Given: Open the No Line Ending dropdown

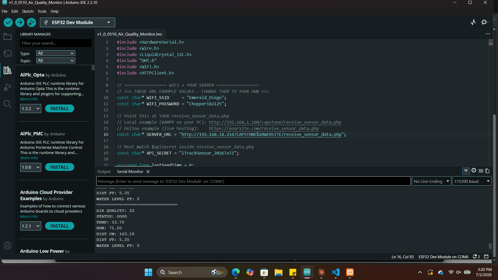Looking at the screenshot, I should 431,181.
